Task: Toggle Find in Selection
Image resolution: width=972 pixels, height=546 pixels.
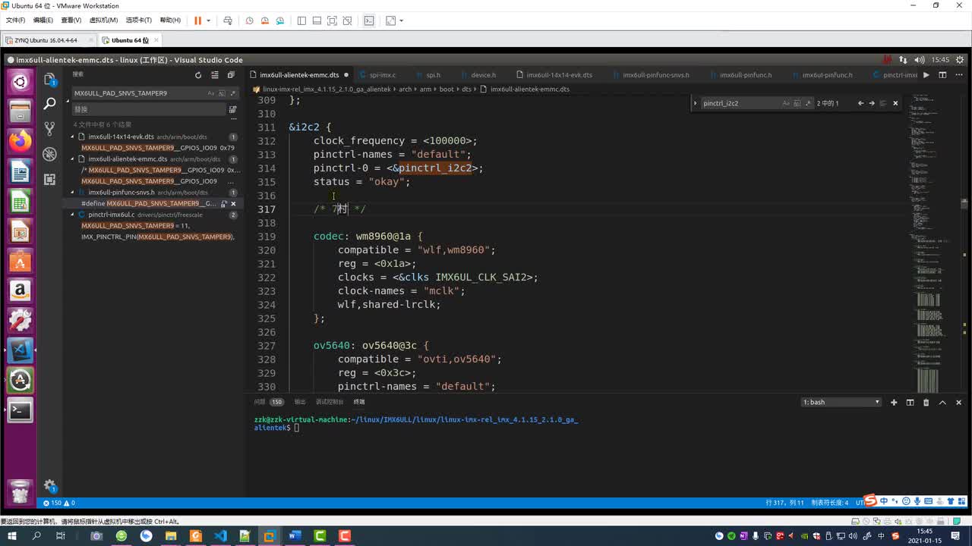Action: coord(883,103)
